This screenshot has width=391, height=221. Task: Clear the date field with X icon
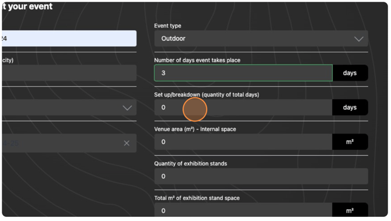coord(127,143)
